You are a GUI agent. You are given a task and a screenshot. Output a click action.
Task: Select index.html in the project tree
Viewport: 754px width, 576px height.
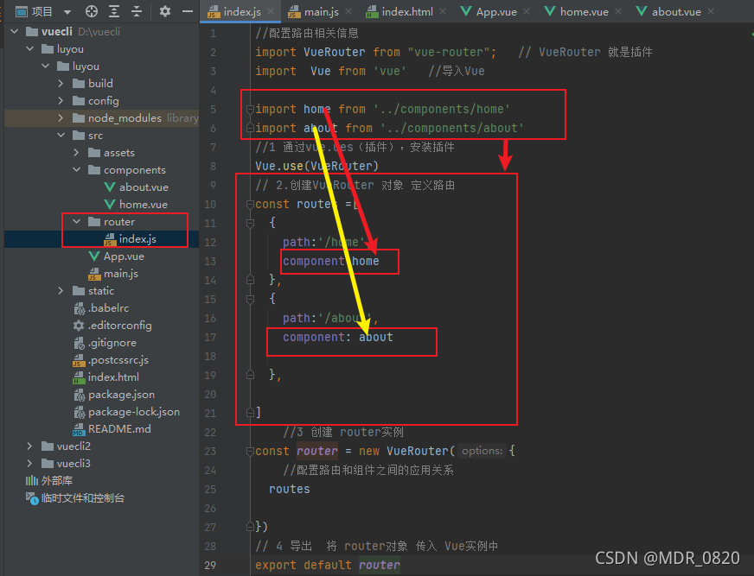pyautogui.click(x=105, y=377)
